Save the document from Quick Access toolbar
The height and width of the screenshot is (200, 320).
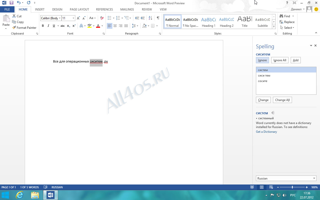[x=11, y=3]
